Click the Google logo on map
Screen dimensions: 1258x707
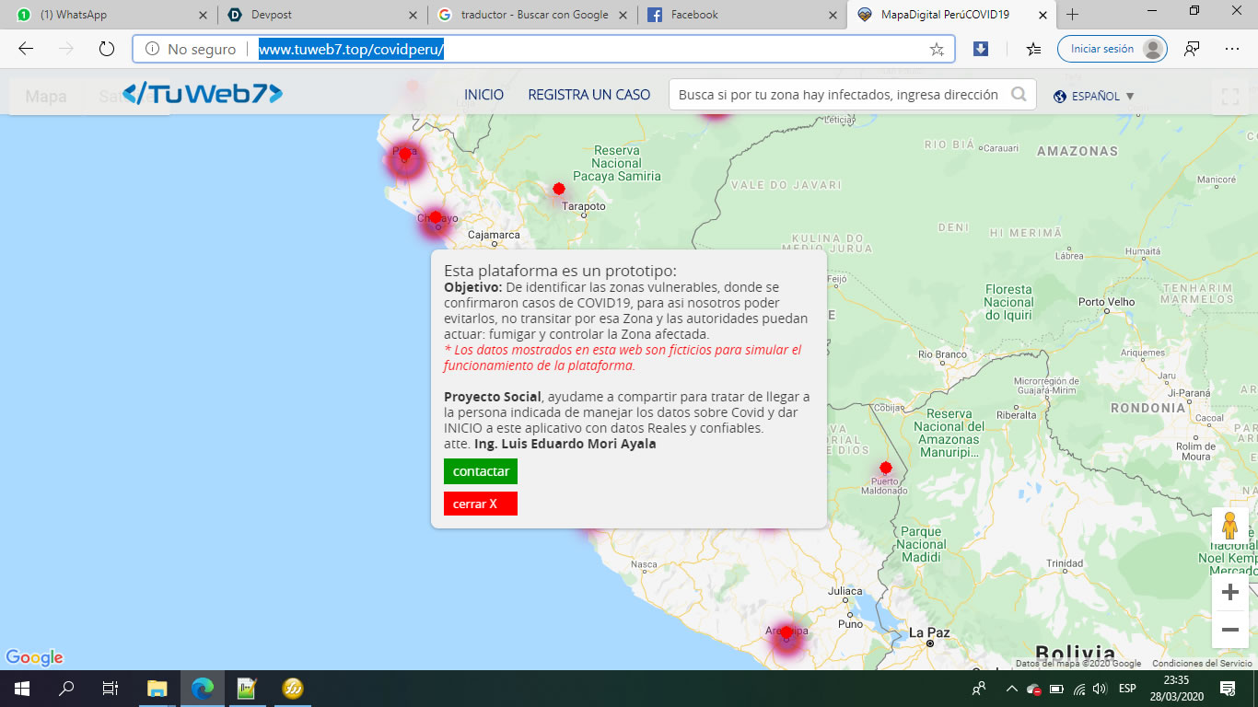point(34,657)
